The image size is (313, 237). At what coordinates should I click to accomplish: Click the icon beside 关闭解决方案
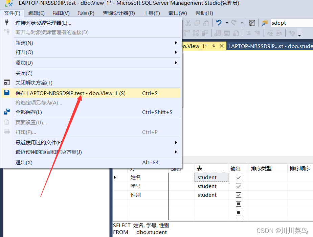pos(7,82)
